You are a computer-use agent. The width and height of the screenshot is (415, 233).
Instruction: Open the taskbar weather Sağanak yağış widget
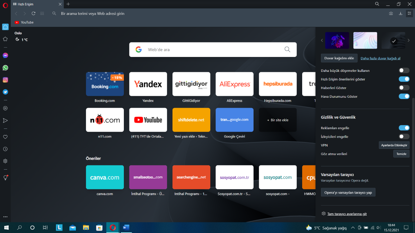click(x=326, y=228)
